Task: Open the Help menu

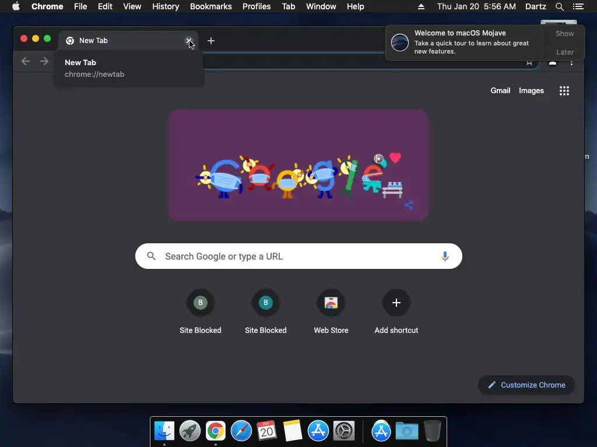Action: [x=355, y=6]
